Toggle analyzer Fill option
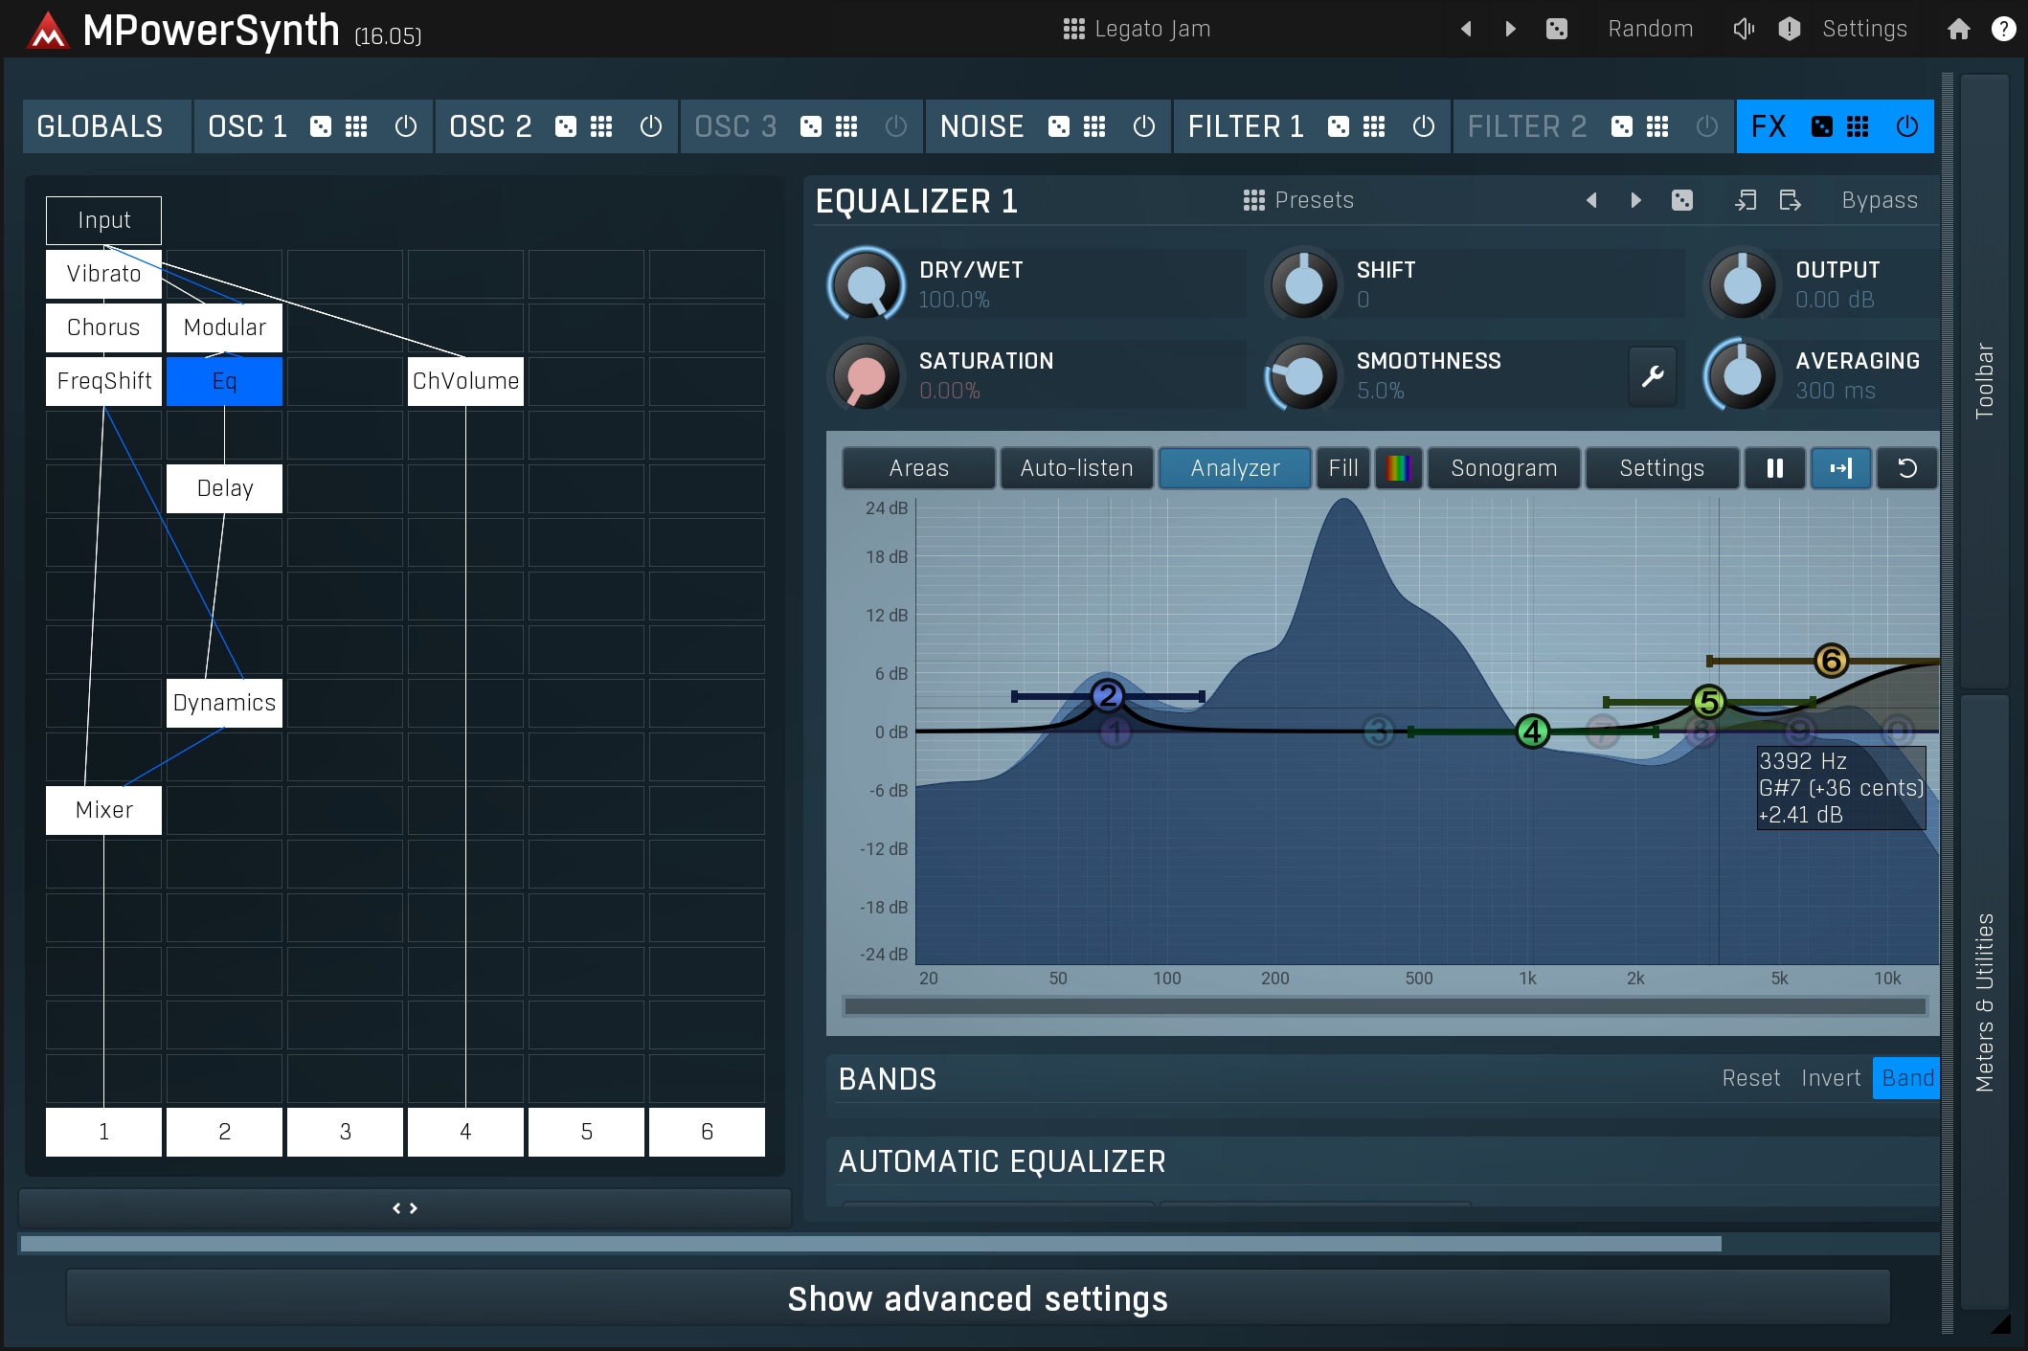Viewport: 2028px width, 1351px height. click(x=1343, y=468)
